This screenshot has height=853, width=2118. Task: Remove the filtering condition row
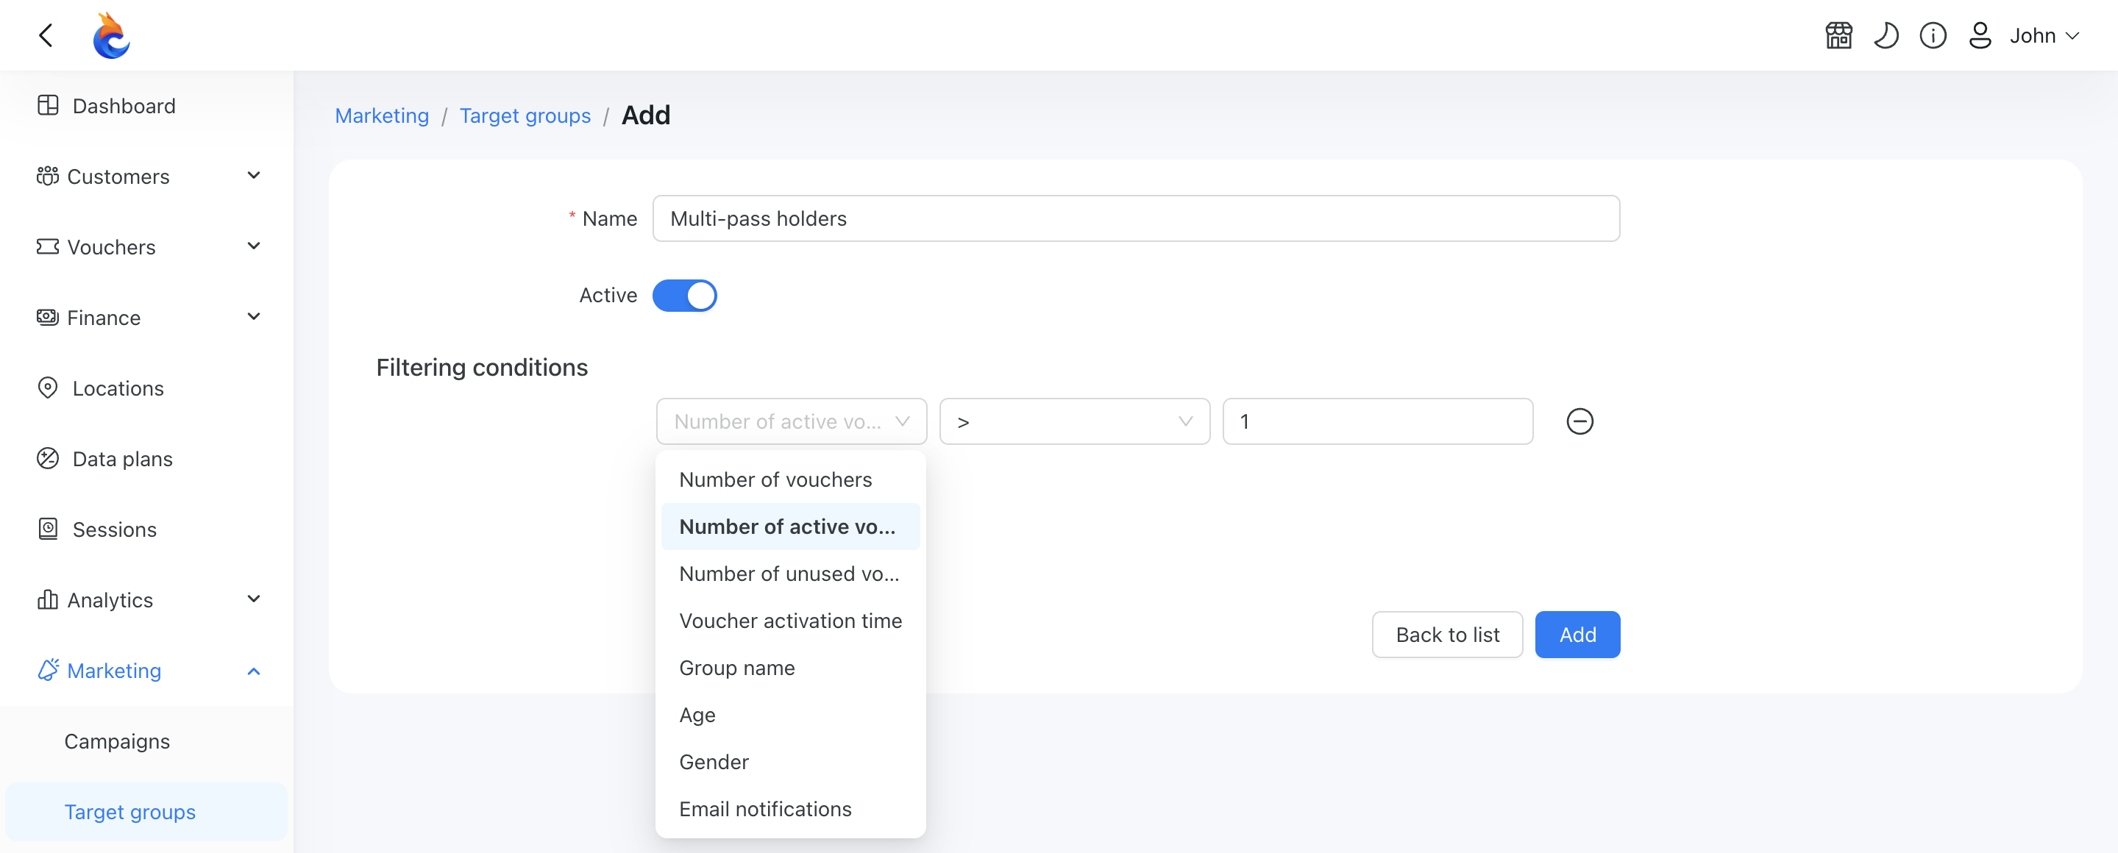pos(1579,421)
